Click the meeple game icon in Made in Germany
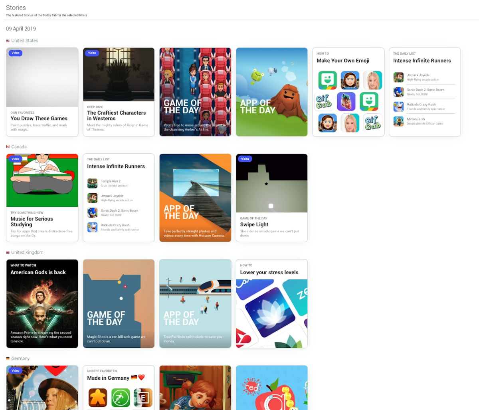This screenshot has width=479, height=410. coord(97,398)
